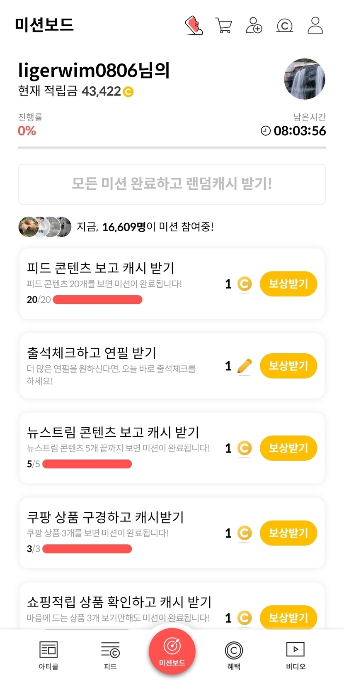Tap the gold coin beside current savings

[128, 92]
